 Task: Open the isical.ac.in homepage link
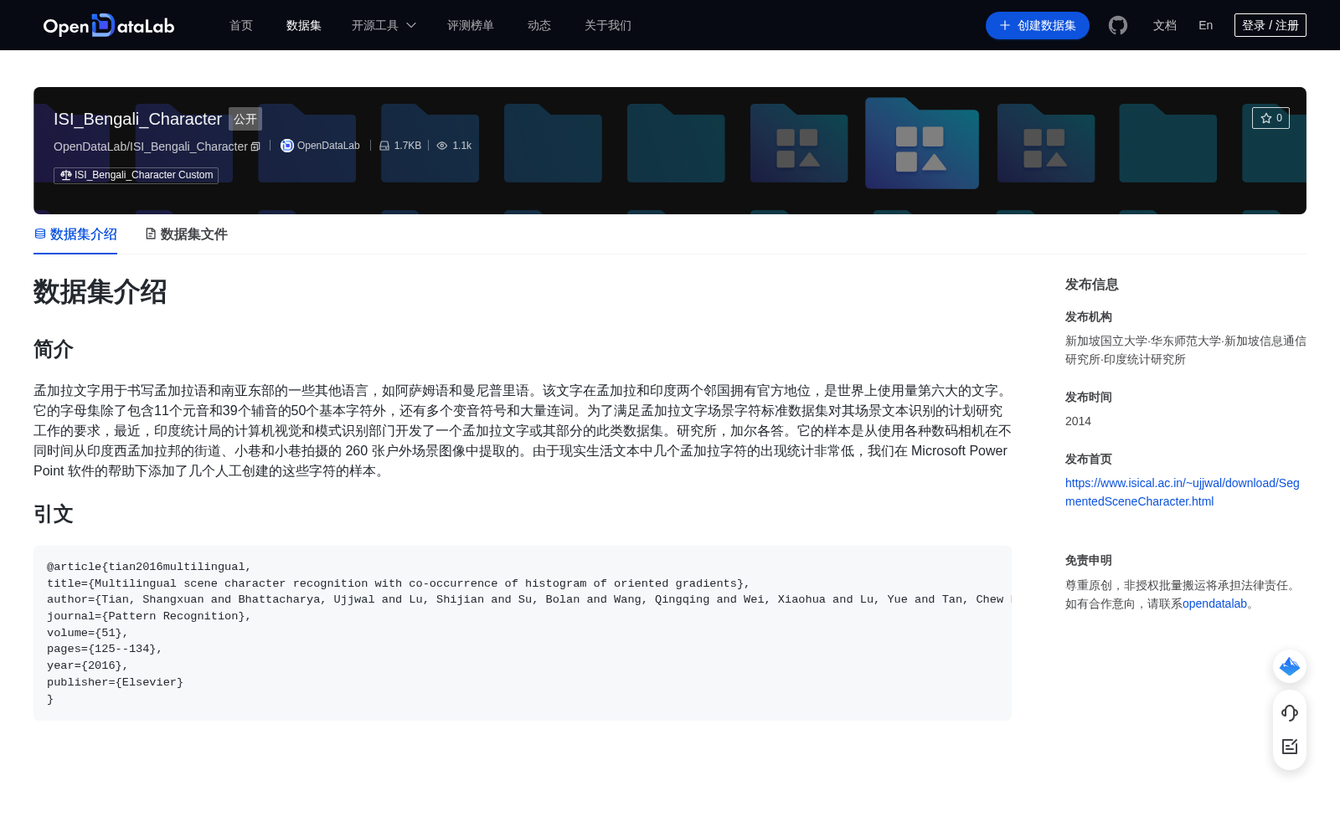click(x=1183, y=492)
